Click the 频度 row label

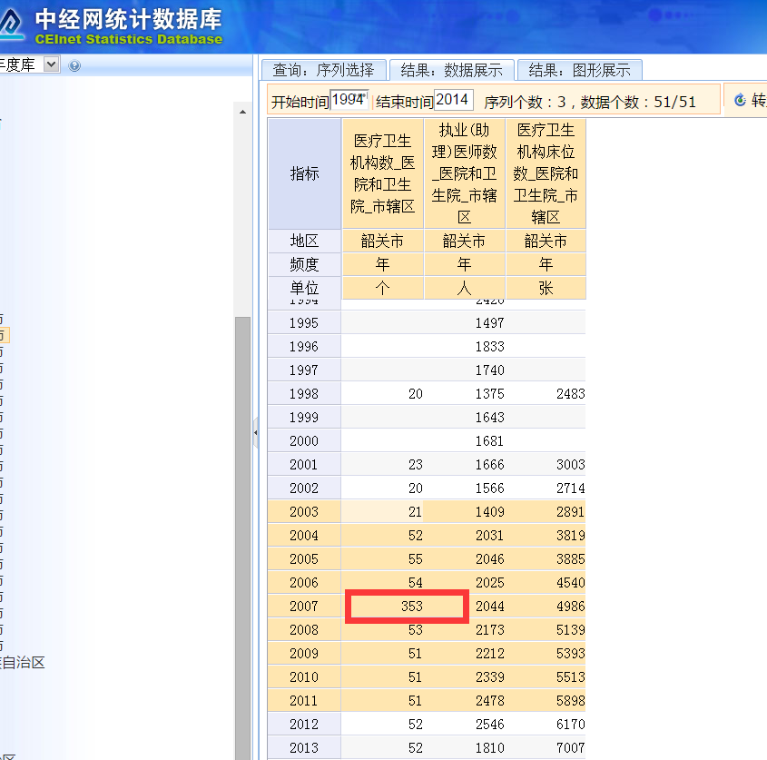(x=304, y=264)
